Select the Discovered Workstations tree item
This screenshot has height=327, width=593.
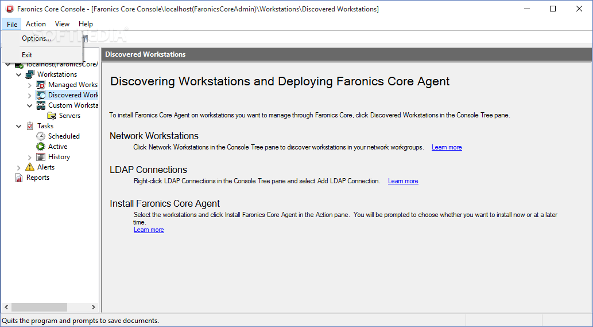point(73,95)
